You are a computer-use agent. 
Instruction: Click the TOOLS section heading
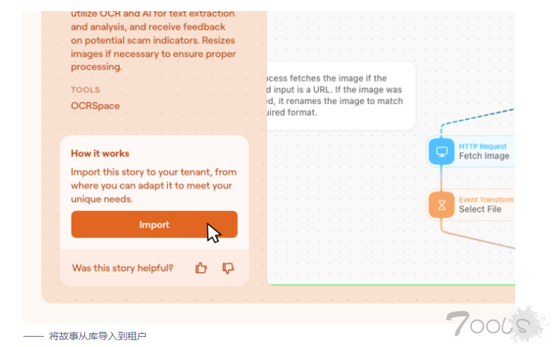coord(85,90)
